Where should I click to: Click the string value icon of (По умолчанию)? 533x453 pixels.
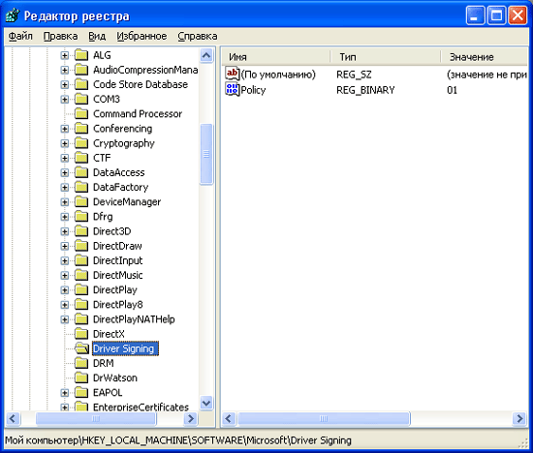coord(233,74)
